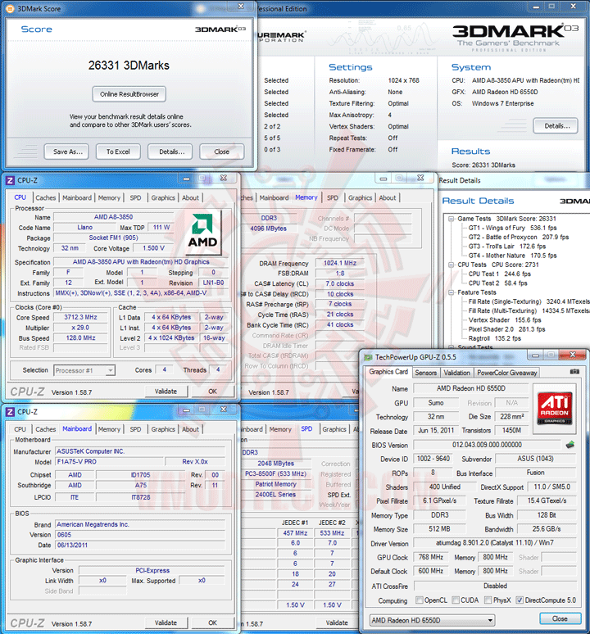Toggle the DirectCompute 5.0 checkbox
The height and width of the screenshot is (634, 590).
click(x=520, y=600)
